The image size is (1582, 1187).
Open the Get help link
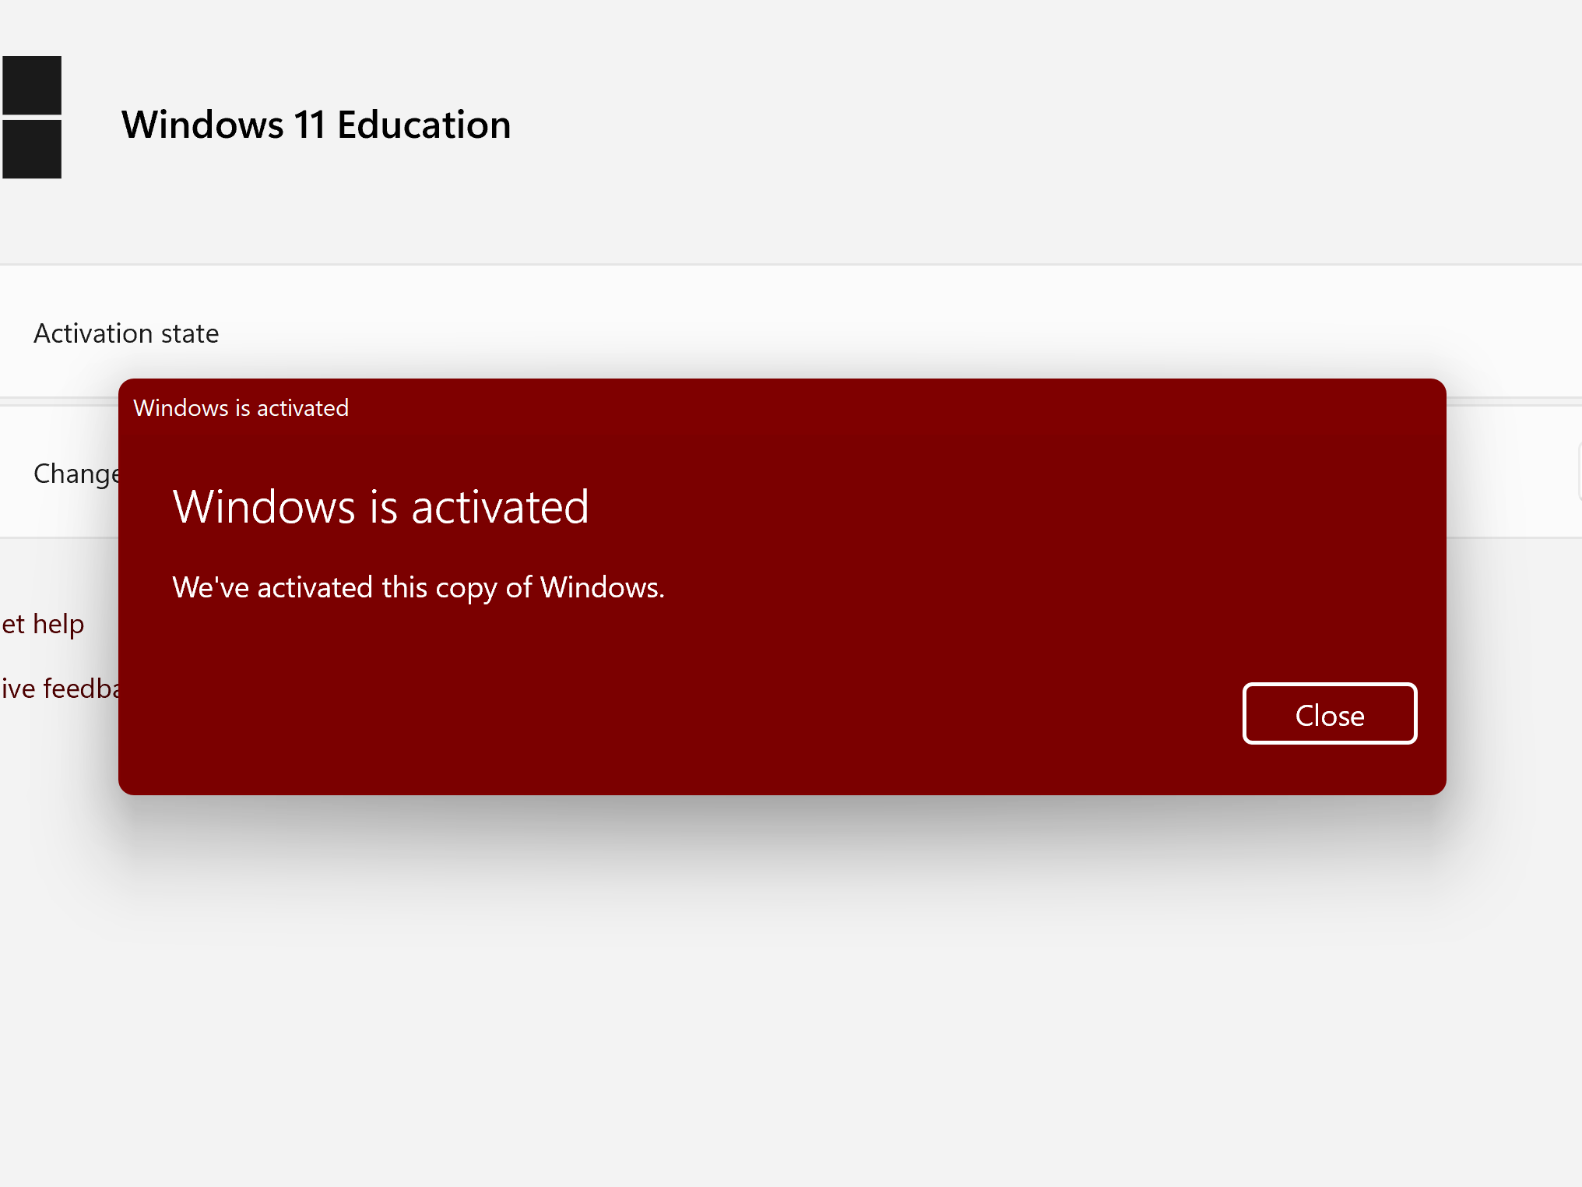click(43, 624)
